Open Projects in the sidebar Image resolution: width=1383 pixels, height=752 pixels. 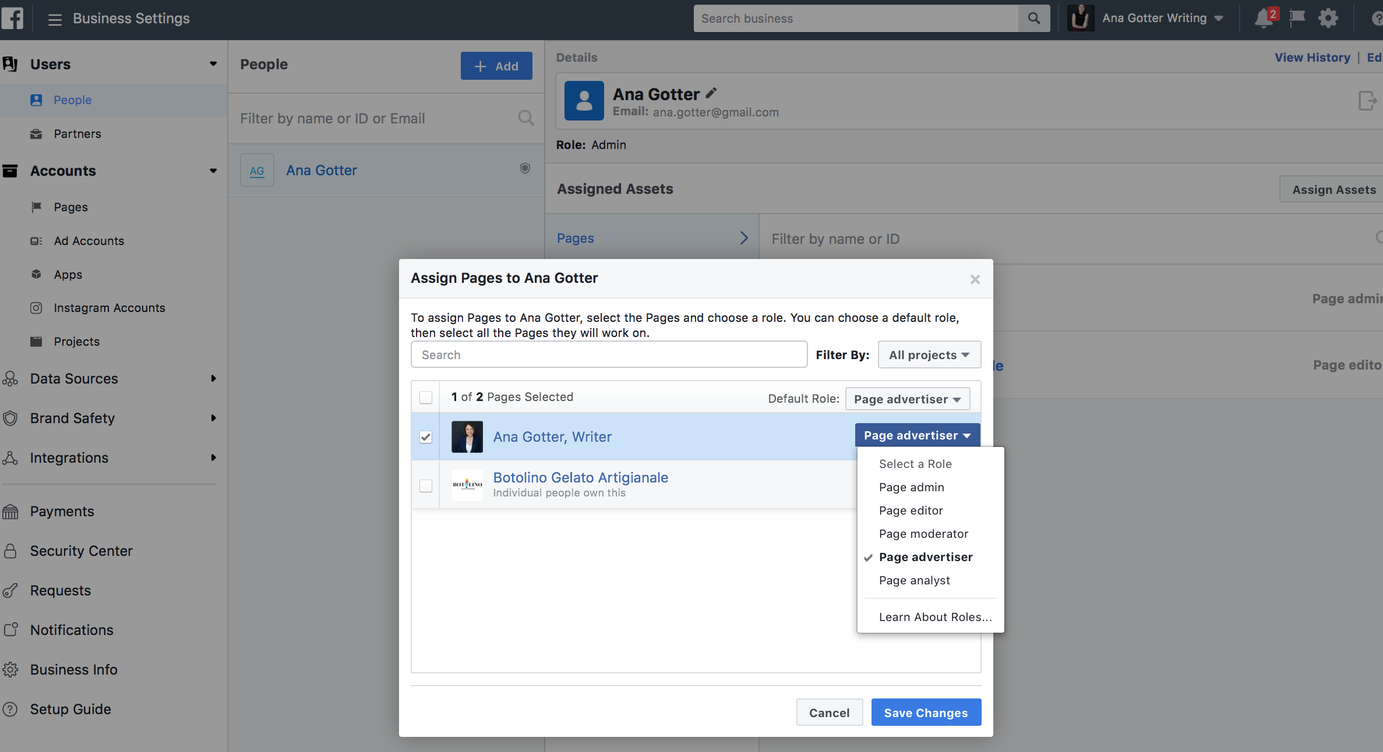coord(77,342)
